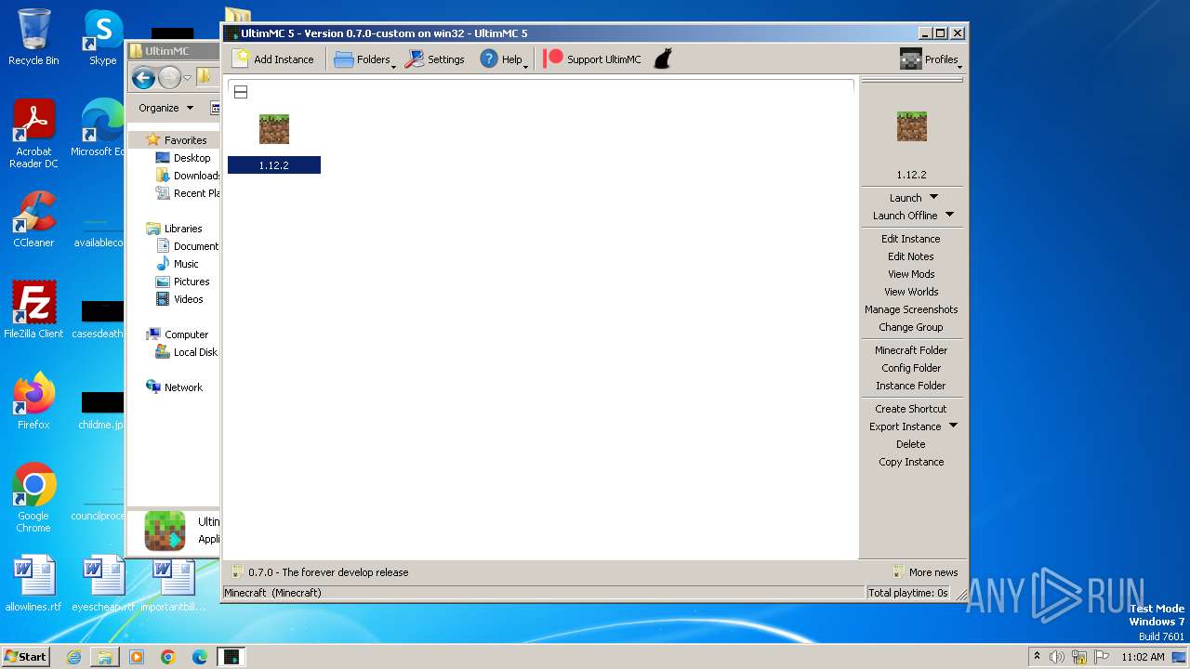
Task: Select Music library in Explorer
Action: coord(178,264)
